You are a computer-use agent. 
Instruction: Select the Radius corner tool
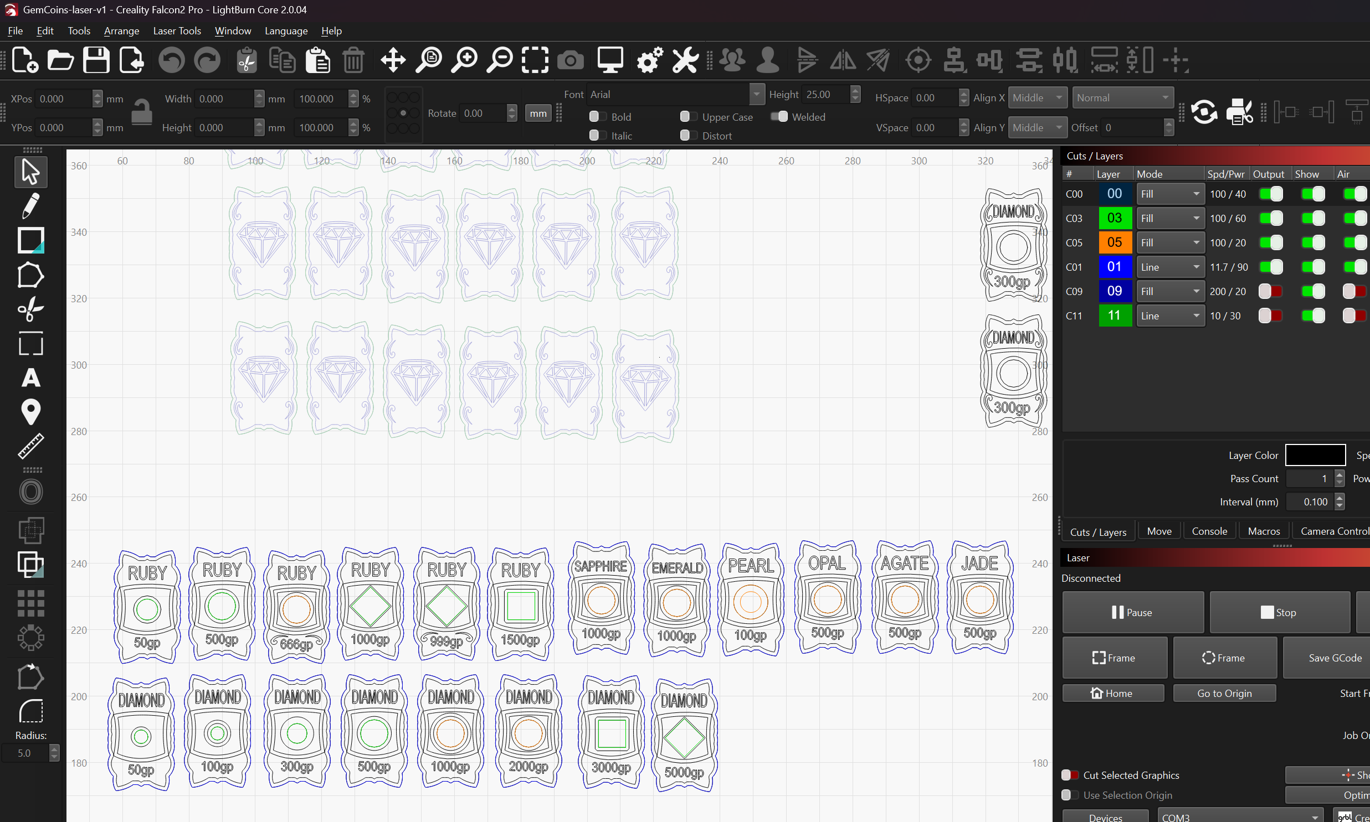30,711
